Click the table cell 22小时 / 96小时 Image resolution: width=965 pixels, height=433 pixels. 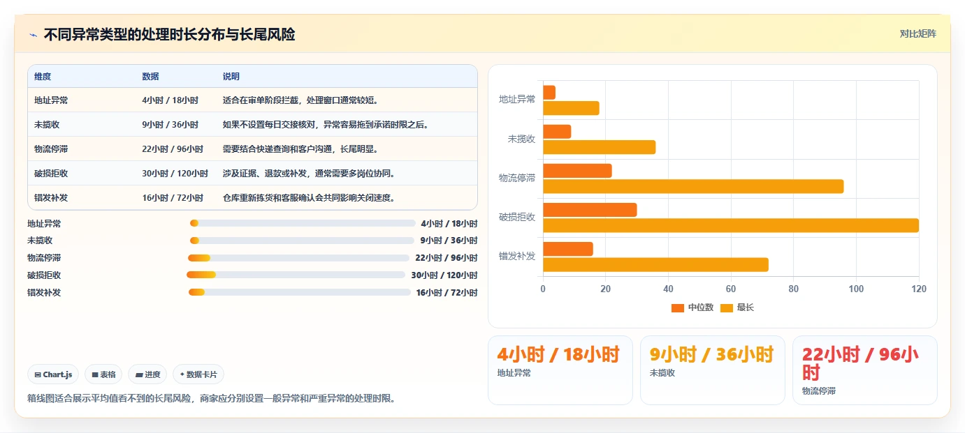pos(173,149)
